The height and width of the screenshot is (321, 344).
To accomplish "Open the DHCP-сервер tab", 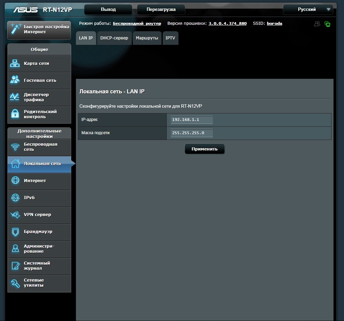I will (114, 38).
